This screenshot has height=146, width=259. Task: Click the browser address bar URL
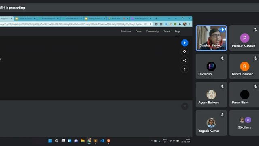pos(71,24)
